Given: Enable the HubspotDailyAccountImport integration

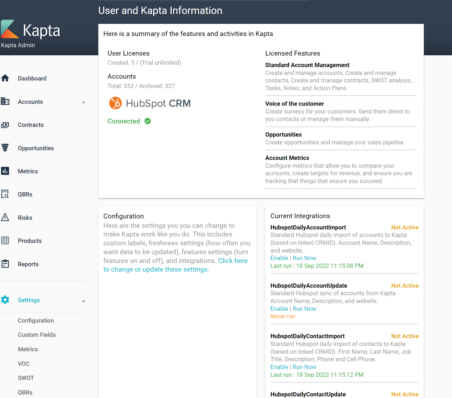Looking at the screenshot, I should [x=279, y=258].
